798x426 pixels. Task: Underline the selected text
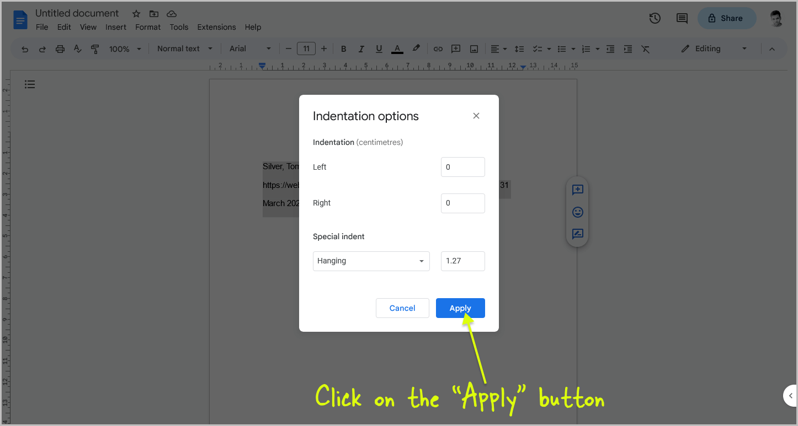pos(379,48)
